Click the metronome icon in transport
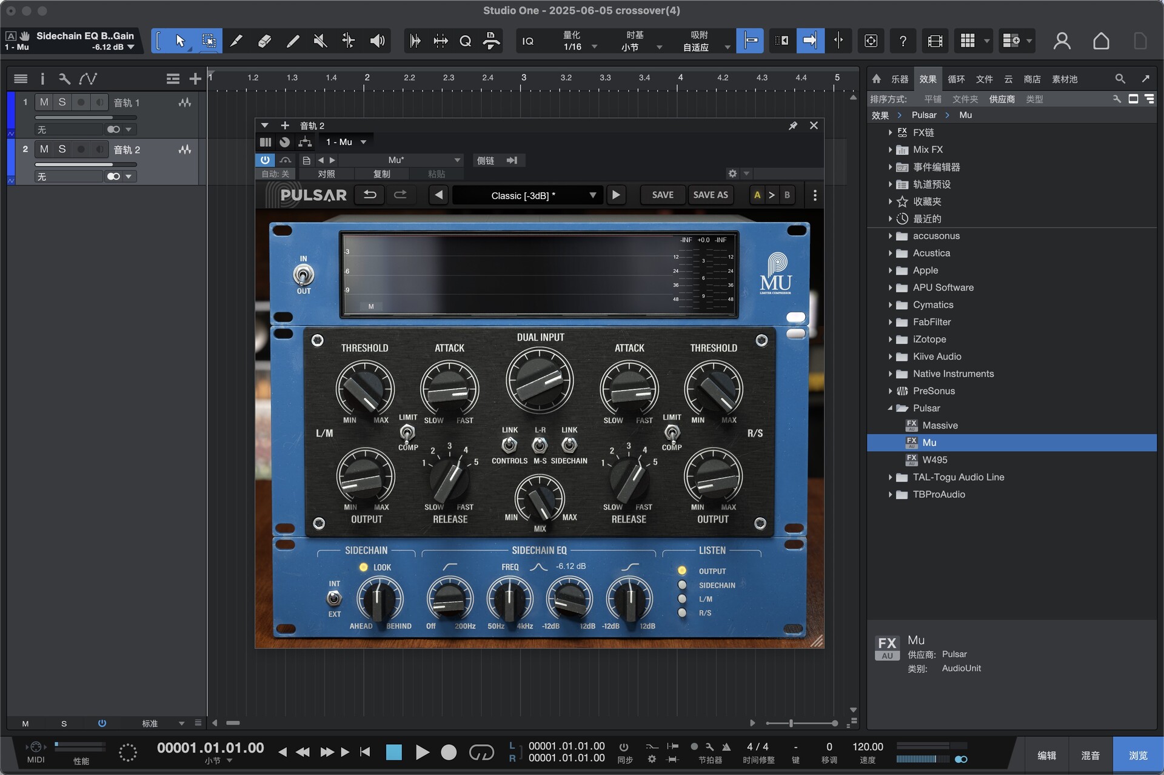1164x775 pixels. point(726,747)
